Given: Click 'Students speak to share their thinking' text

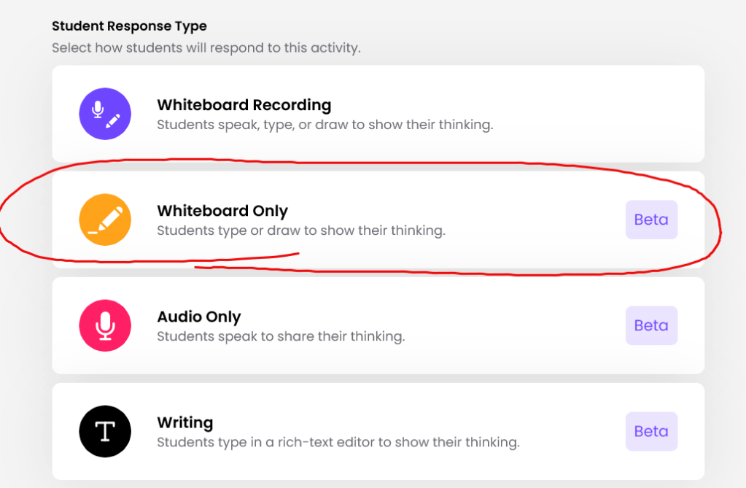Looking at the screenshot, I should [281, 336].
